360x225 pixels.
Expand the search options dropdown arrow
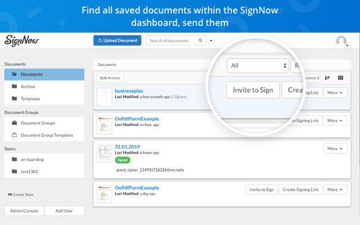coord(211,40)
